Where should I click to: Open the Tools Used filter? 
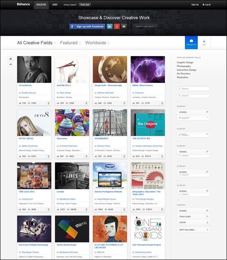pos(194,217)
